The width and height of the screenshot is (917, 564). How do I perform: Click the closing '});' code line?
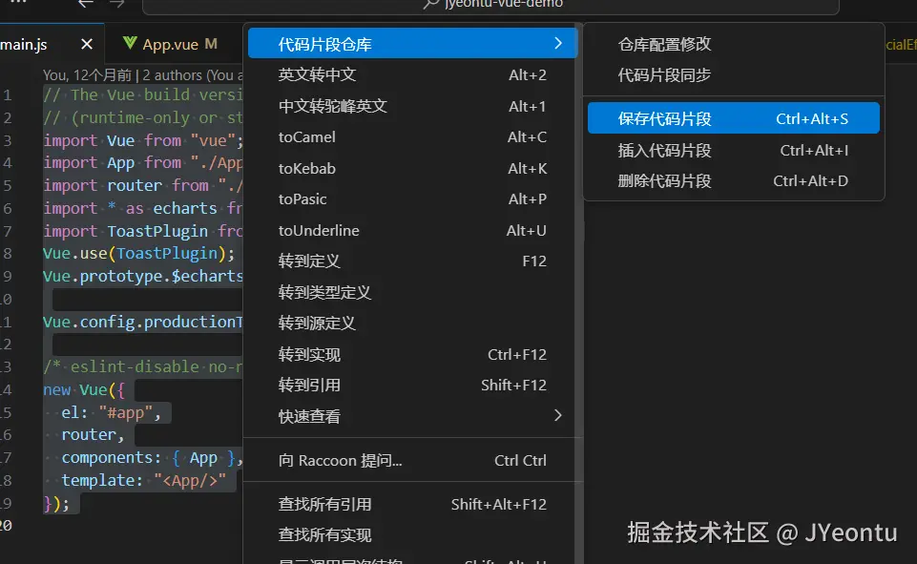[56, 504]
